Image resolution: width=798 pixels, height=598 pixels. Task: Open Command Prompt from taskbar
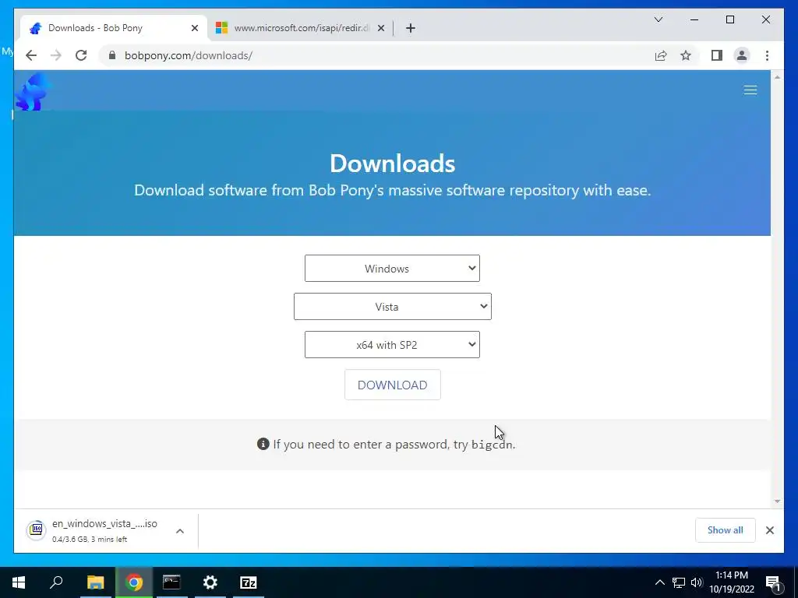[x=171, y=582]
